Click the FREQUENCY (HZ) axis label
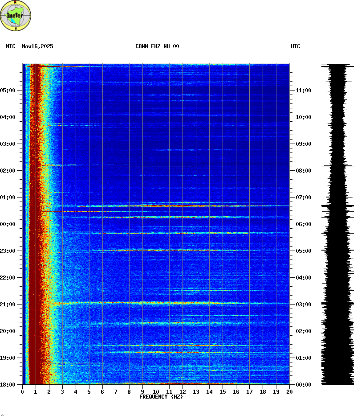Image resolution: width=357 pixels, height=420 pixels. pos(161,397)
